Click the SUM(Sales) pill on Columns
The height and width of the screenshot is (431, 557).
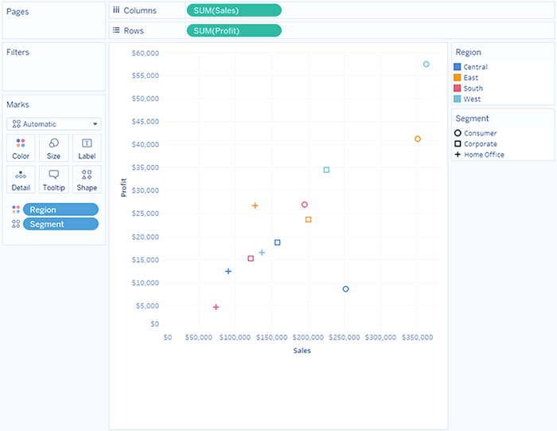coord(234,10)
